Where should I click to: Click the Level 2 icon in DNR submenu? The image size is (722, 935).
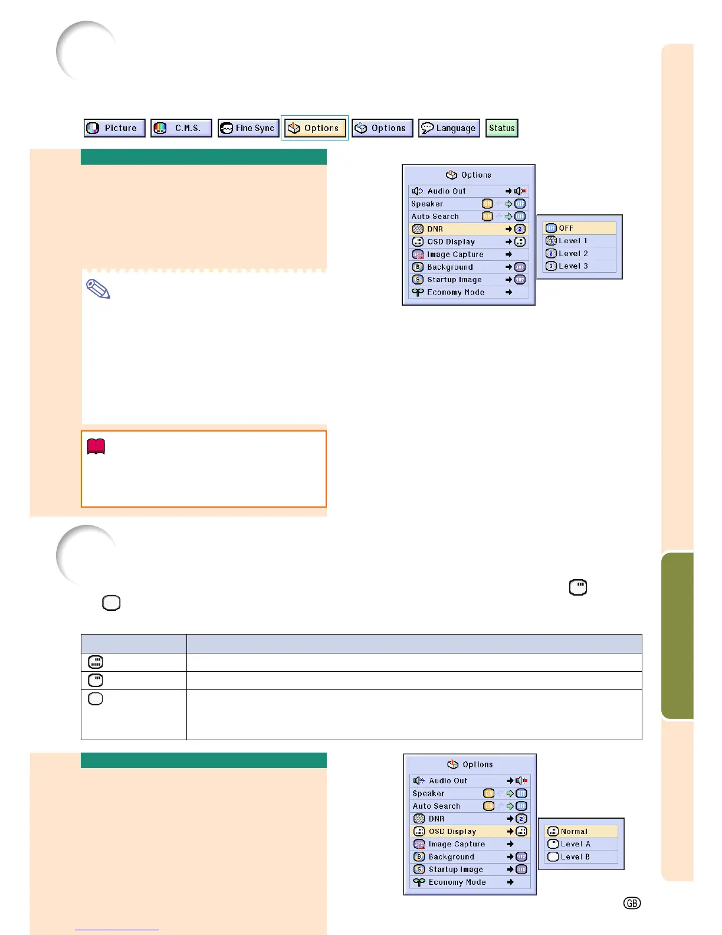pos(551,253)
